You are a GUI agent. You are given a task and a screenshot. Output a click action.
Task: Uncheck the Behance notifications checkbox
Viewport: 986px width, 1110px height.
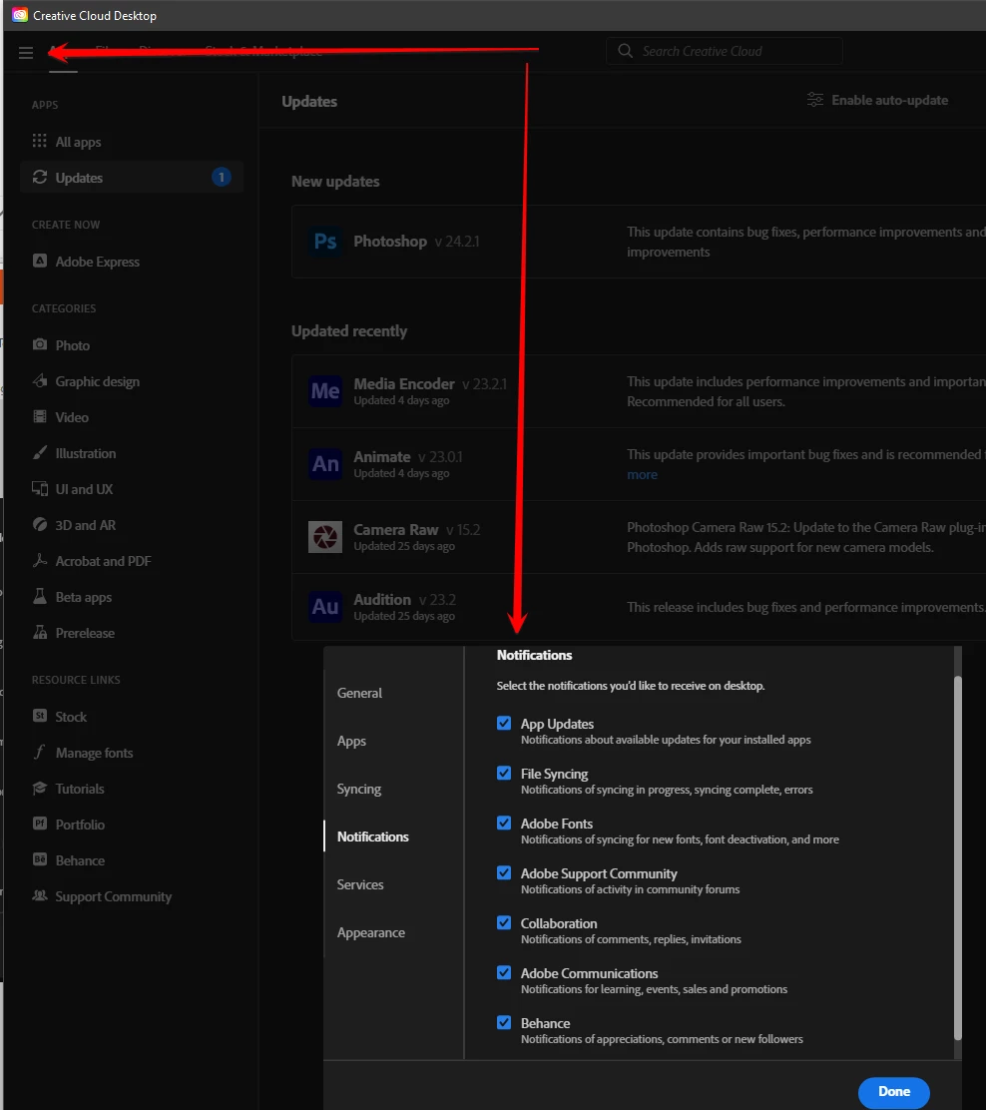504,1022
